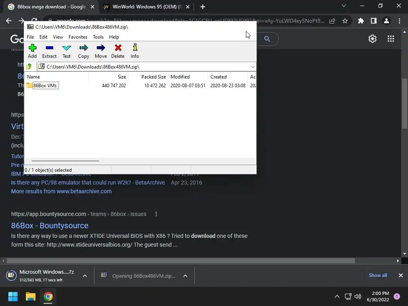Screen dimensions: 408x306
Task: Click the Google search magnifier button
Action: tap(267, 39)
